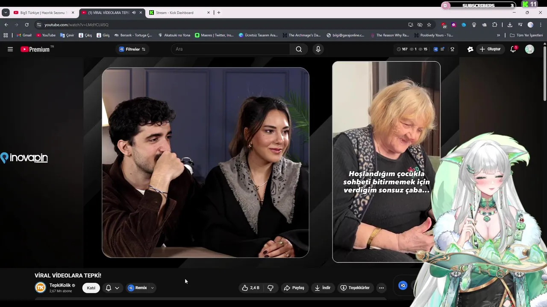Screen dimensions: 547x307
Task: Start voice search with microphone icon
Action: coord(318,49)
